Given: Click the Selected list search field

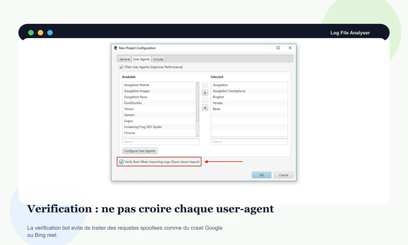Looking at the screenshot, I should pyautogui.click(x=249, y=142).
